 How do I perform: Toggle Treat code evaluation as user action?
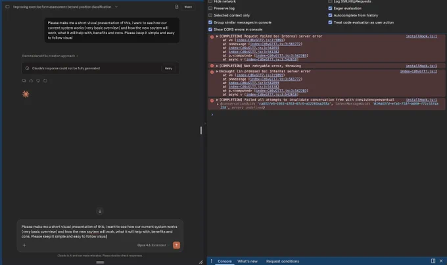[330, 22]
